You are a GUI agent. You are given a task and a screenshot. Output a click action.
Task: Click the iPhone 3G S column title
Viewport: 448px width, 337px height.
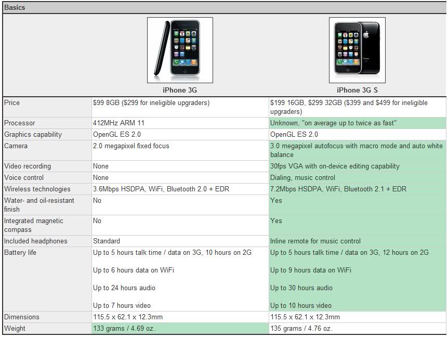point(357,90)
